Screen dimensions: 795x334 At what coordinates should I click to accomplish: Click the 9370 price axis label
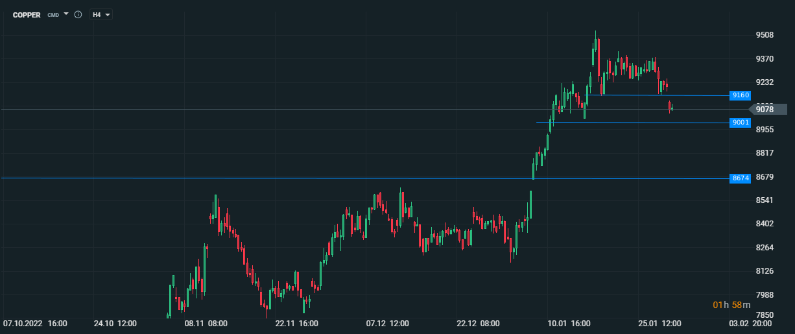point(765,59)
